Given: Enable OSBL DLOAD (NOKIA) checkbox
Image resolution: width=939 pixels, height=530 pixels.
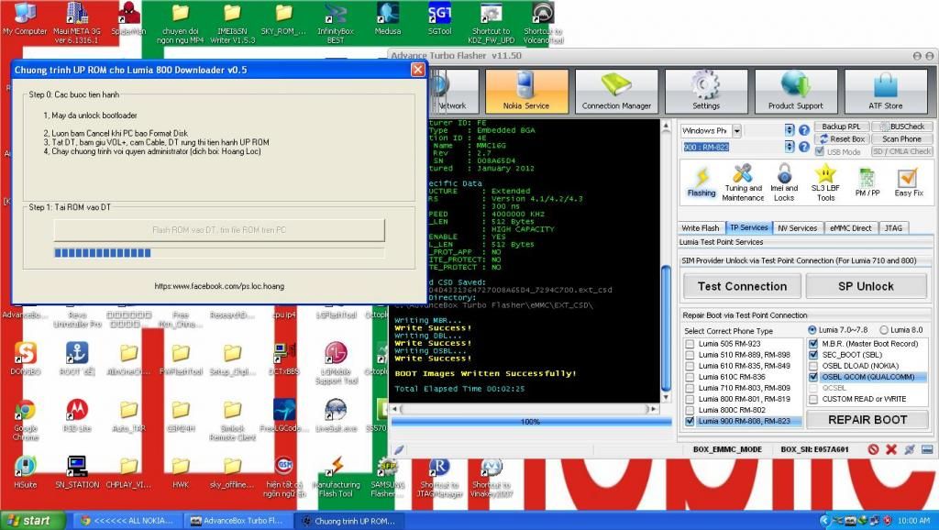Looking at the screenshot, I should [813, 366].
